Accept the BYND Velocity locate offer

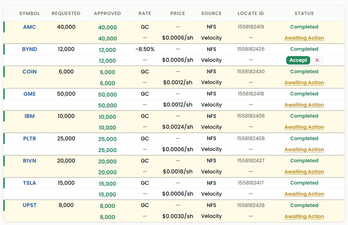point(298,60)
